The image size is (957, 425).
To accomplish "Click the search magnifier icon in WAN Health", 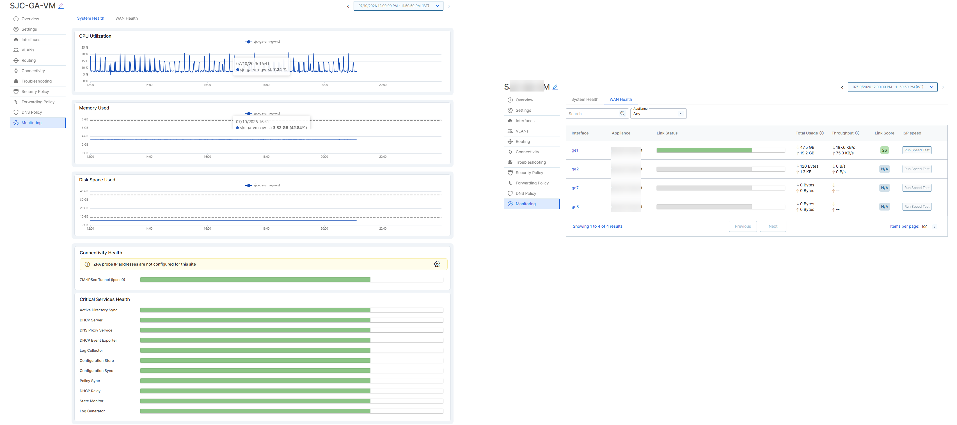I will (x=622, y=114).
